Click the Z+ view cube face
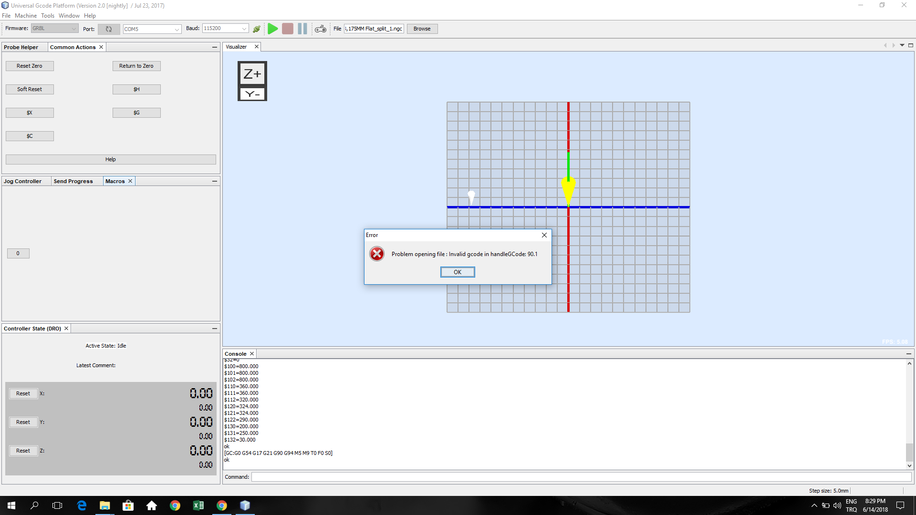Viewport: 916px width, 515px height. coord(252,74)
